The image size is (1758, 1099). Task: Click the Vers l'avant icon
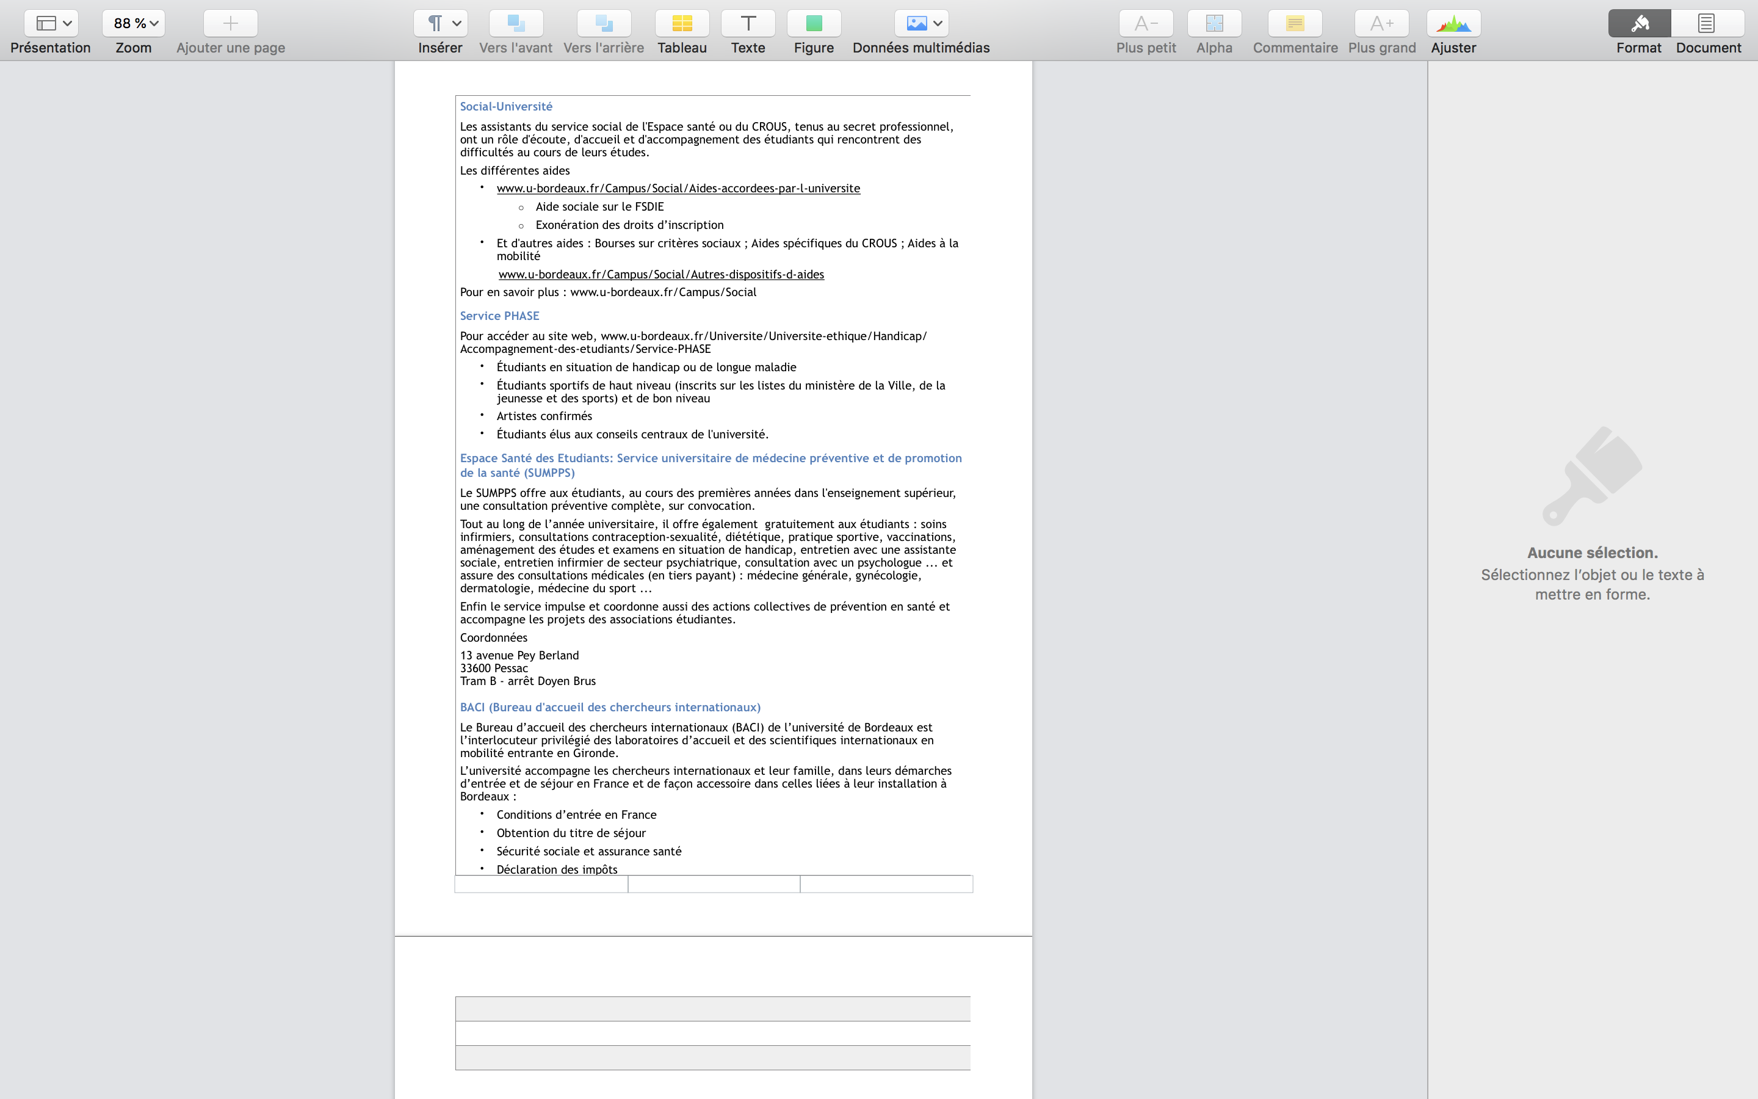[x=516, y=23]
